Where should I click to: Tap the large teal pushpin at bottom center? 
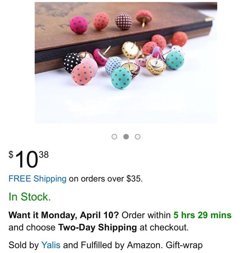pyautogui.click(x=122, y=77)
